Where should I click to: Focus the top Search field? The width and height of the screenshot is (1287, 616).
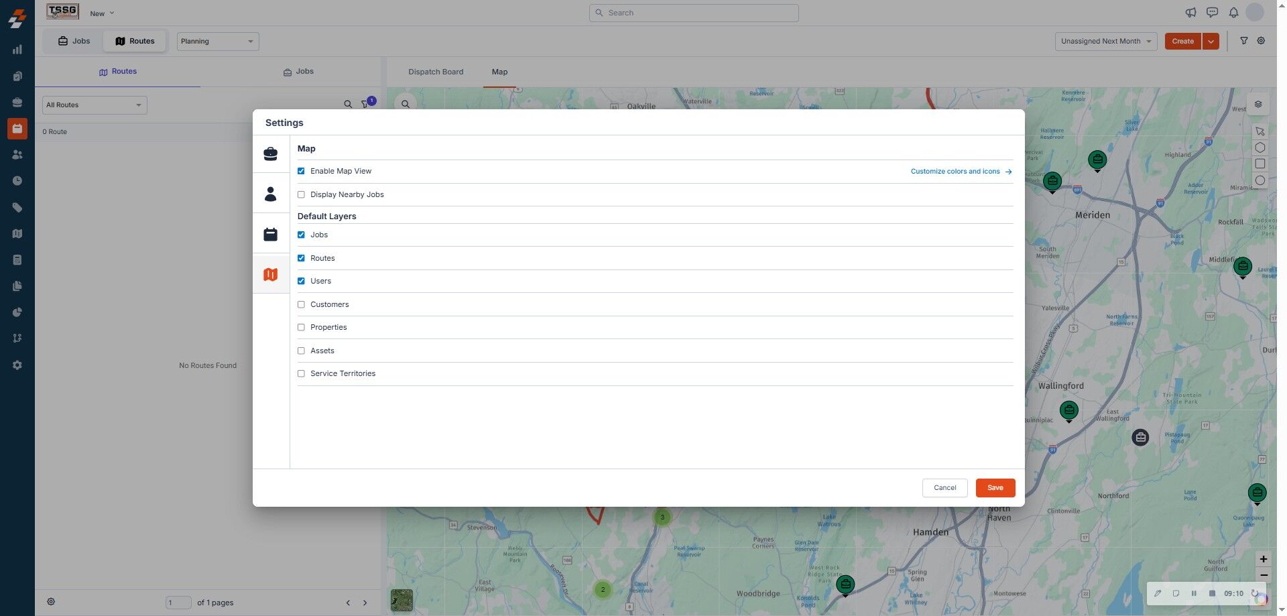tap(694, 13)
